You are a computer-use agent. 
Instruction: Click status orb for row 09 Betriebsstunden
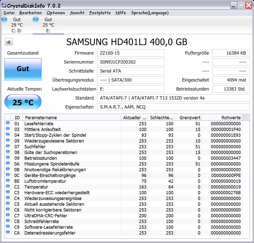(x=8, y=157)
